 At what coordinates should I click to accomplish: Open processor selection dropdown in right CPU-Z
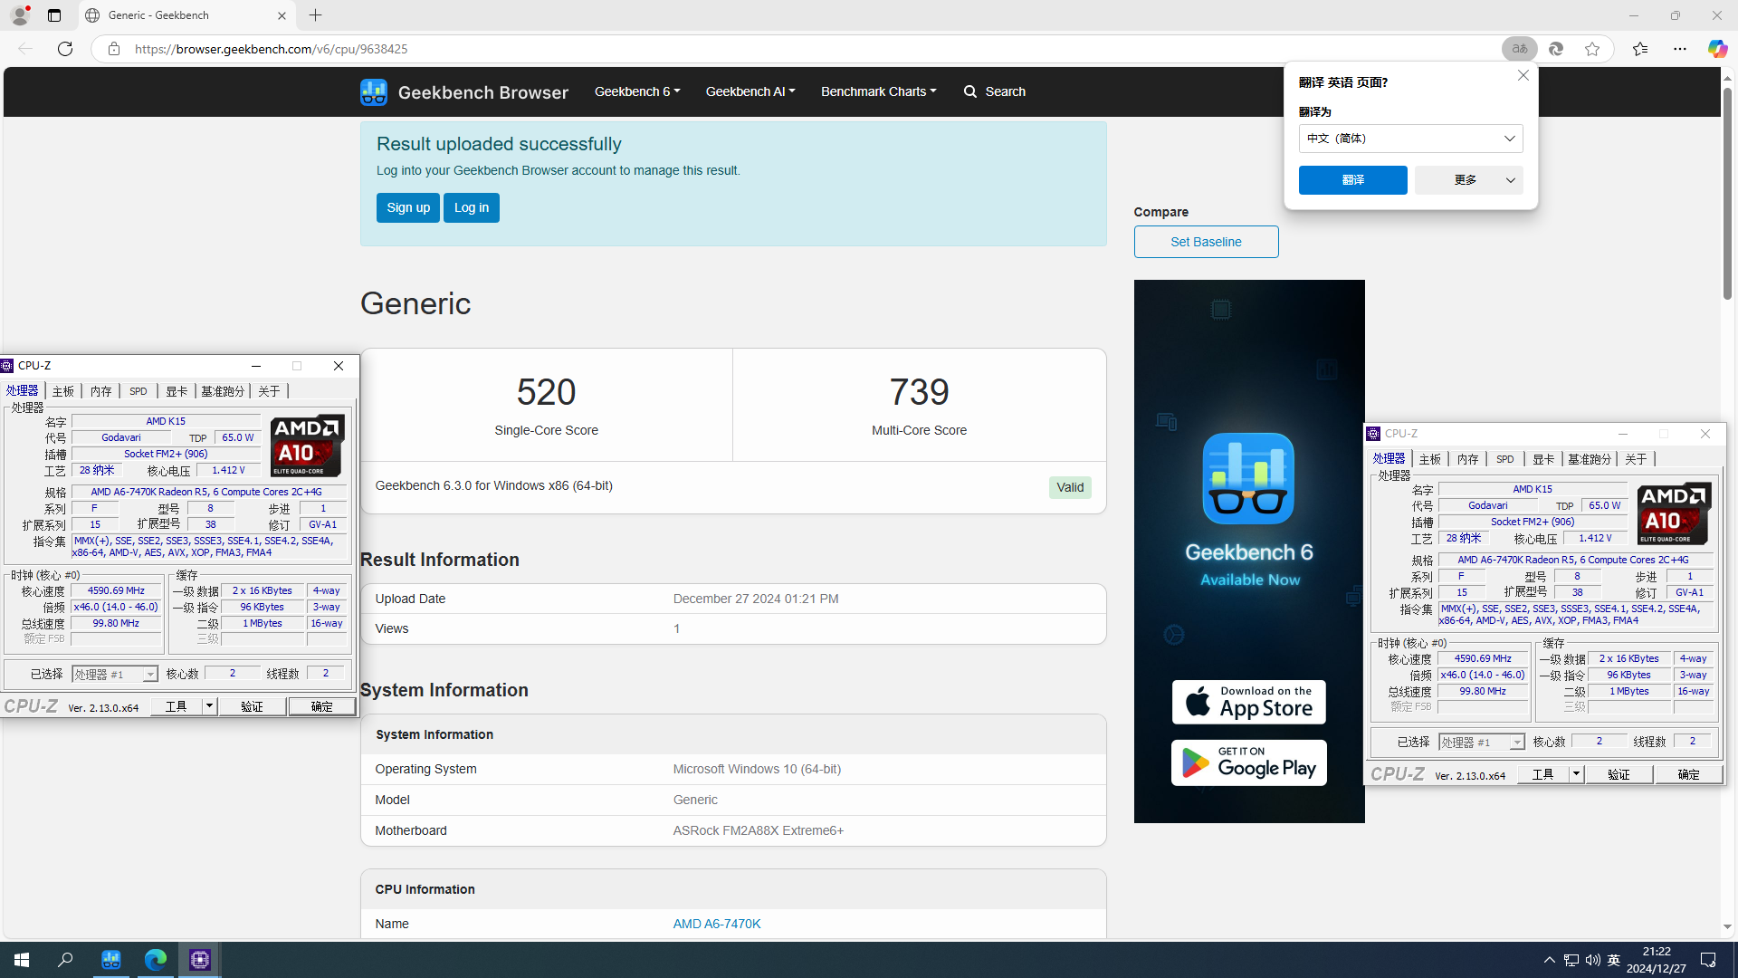click(1517, 743)
